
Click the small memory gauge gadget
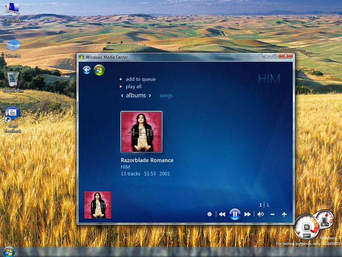324,219
